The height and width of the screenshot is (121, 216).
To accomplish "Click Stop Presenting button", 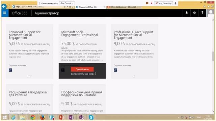I will [x=163, y=3].
